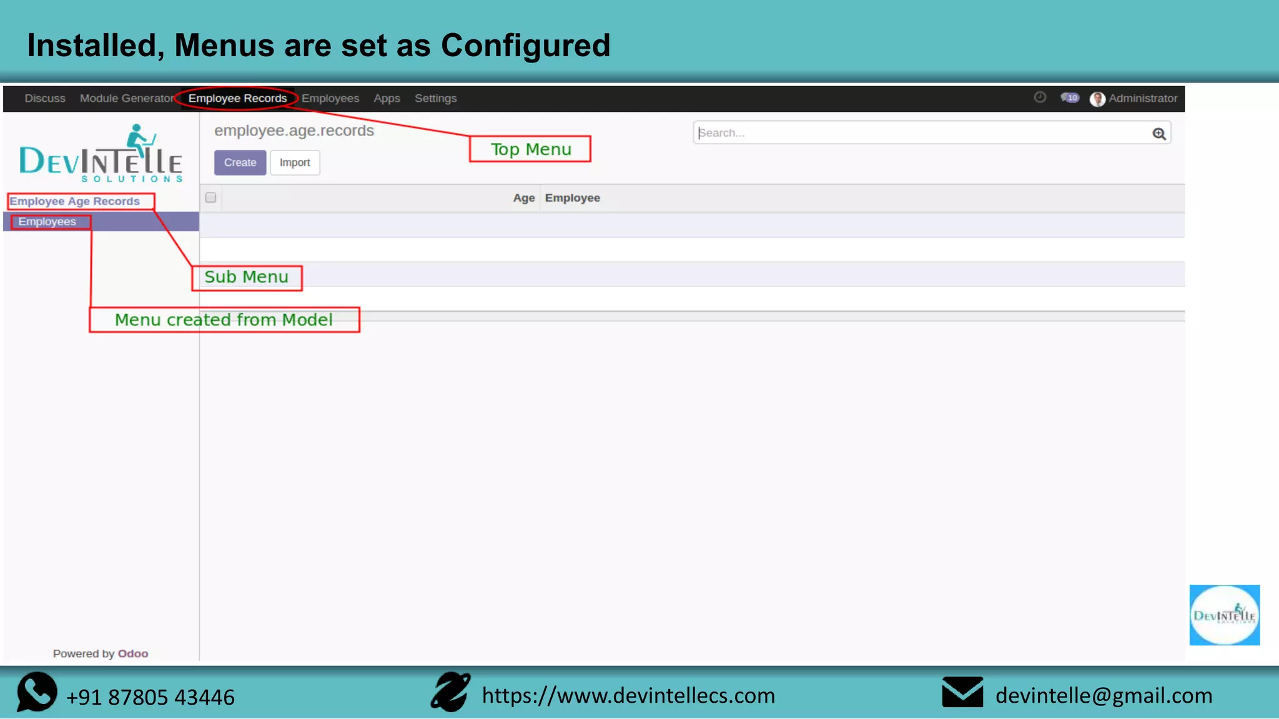Tick the select-all records checkbox
1279x719 pixels.
click(210, 198)
